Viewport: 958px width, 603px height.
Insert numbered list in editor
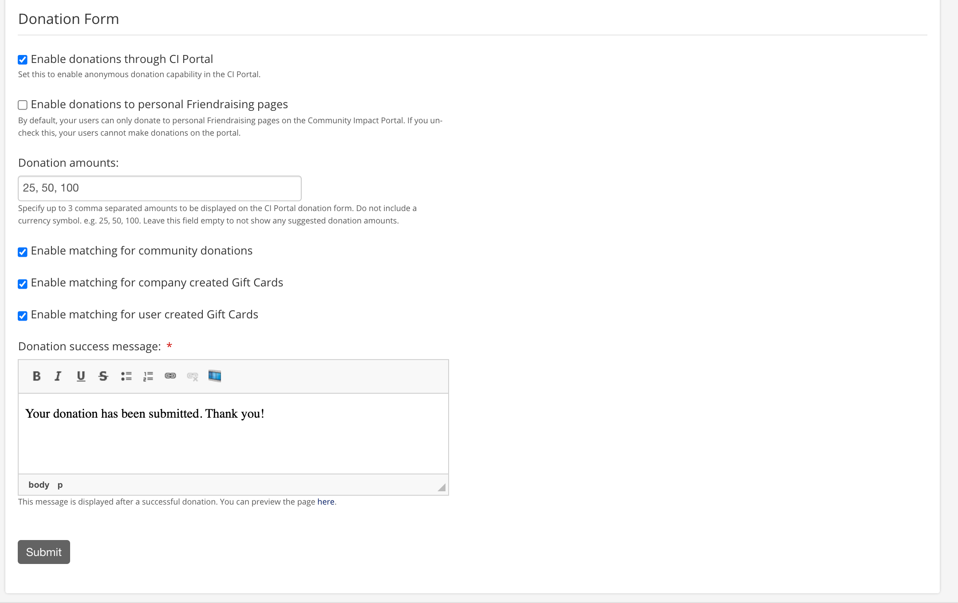[148, 376]
